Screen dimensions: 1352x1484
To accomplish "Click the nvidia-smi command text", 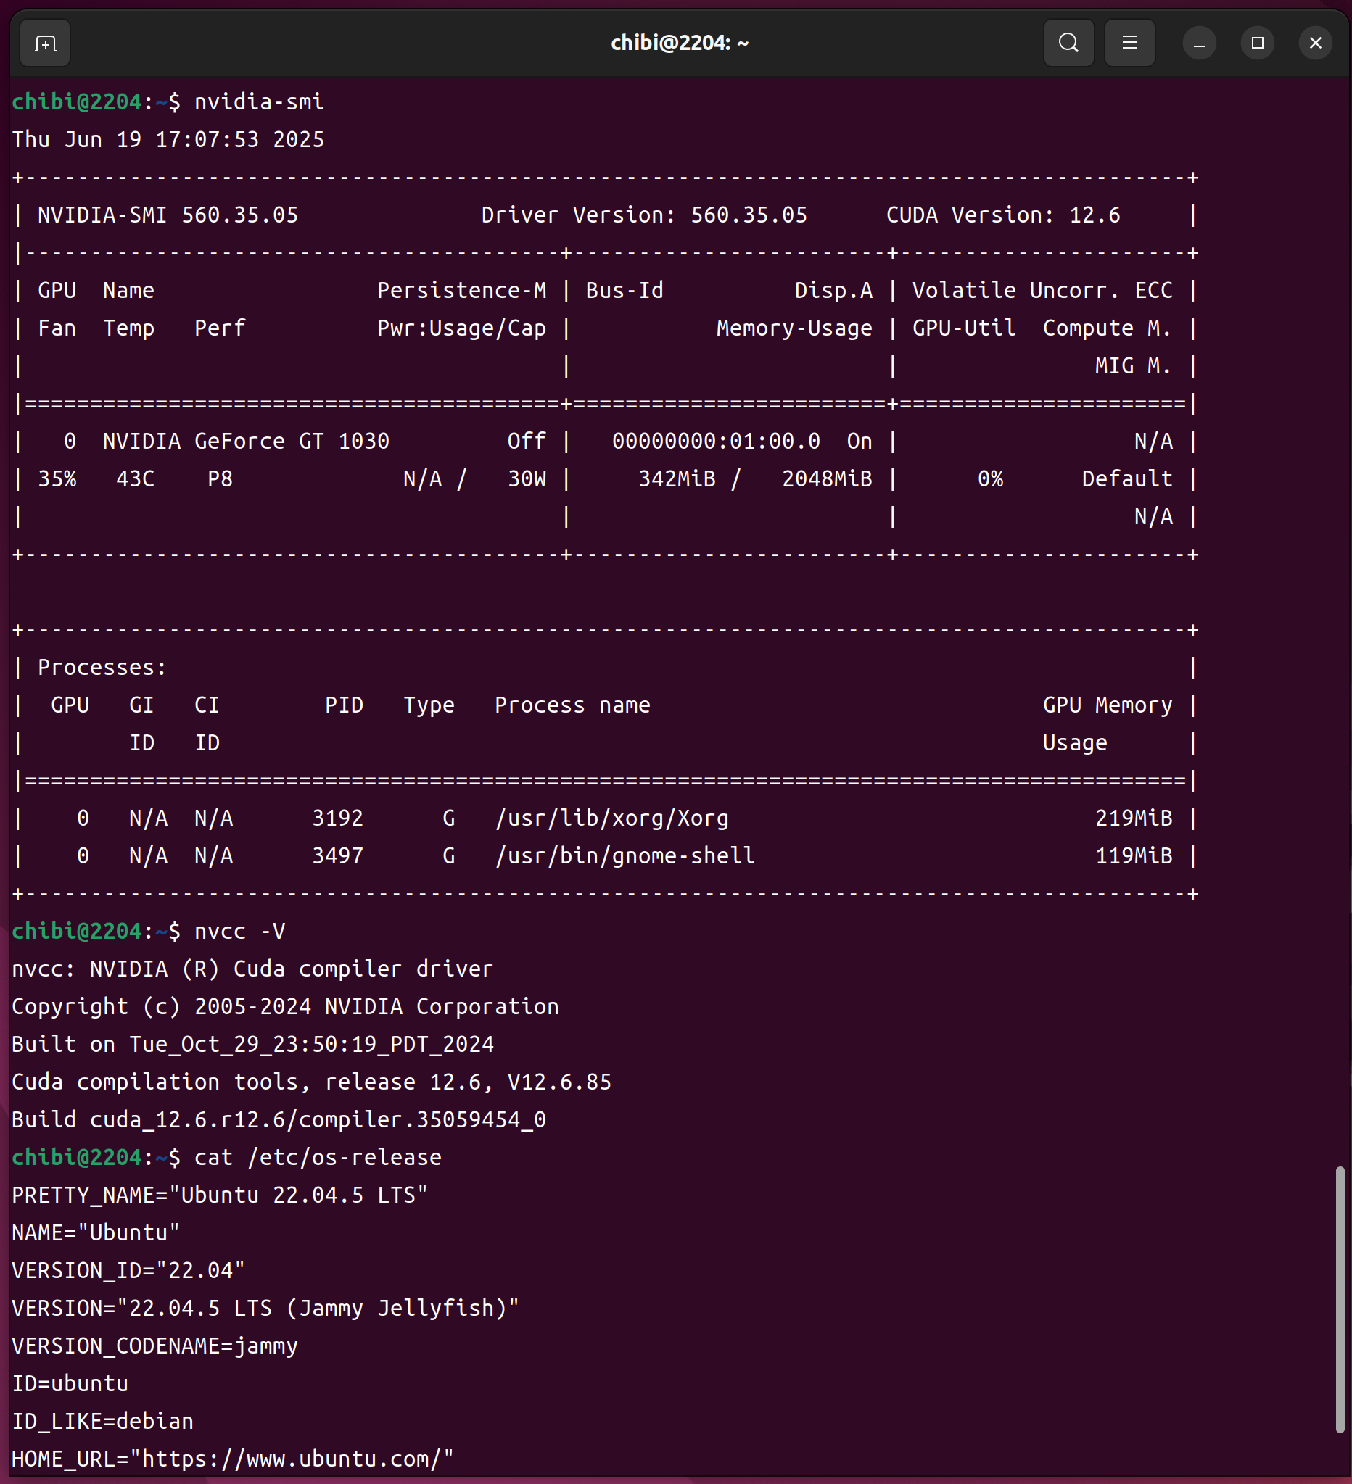I will pos(258,101).
